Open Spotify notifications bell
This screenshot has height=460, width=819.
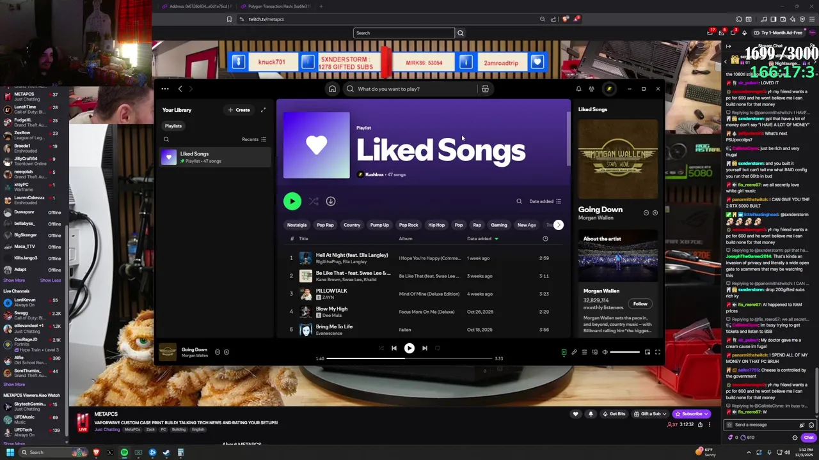coord(578,89)
